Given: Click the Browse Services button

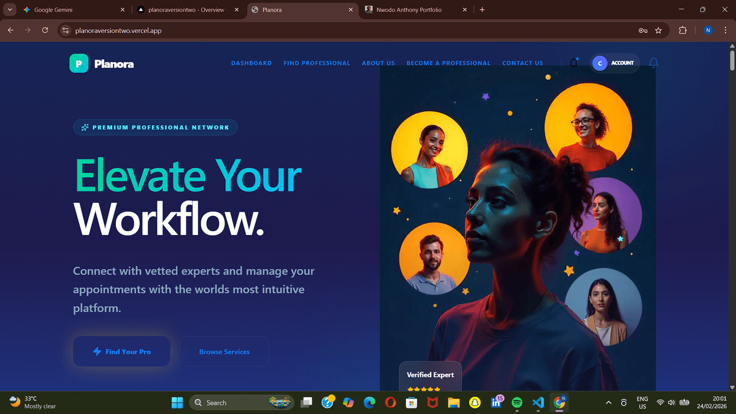Looking at the screenshot, I should [x=224, y=351].
